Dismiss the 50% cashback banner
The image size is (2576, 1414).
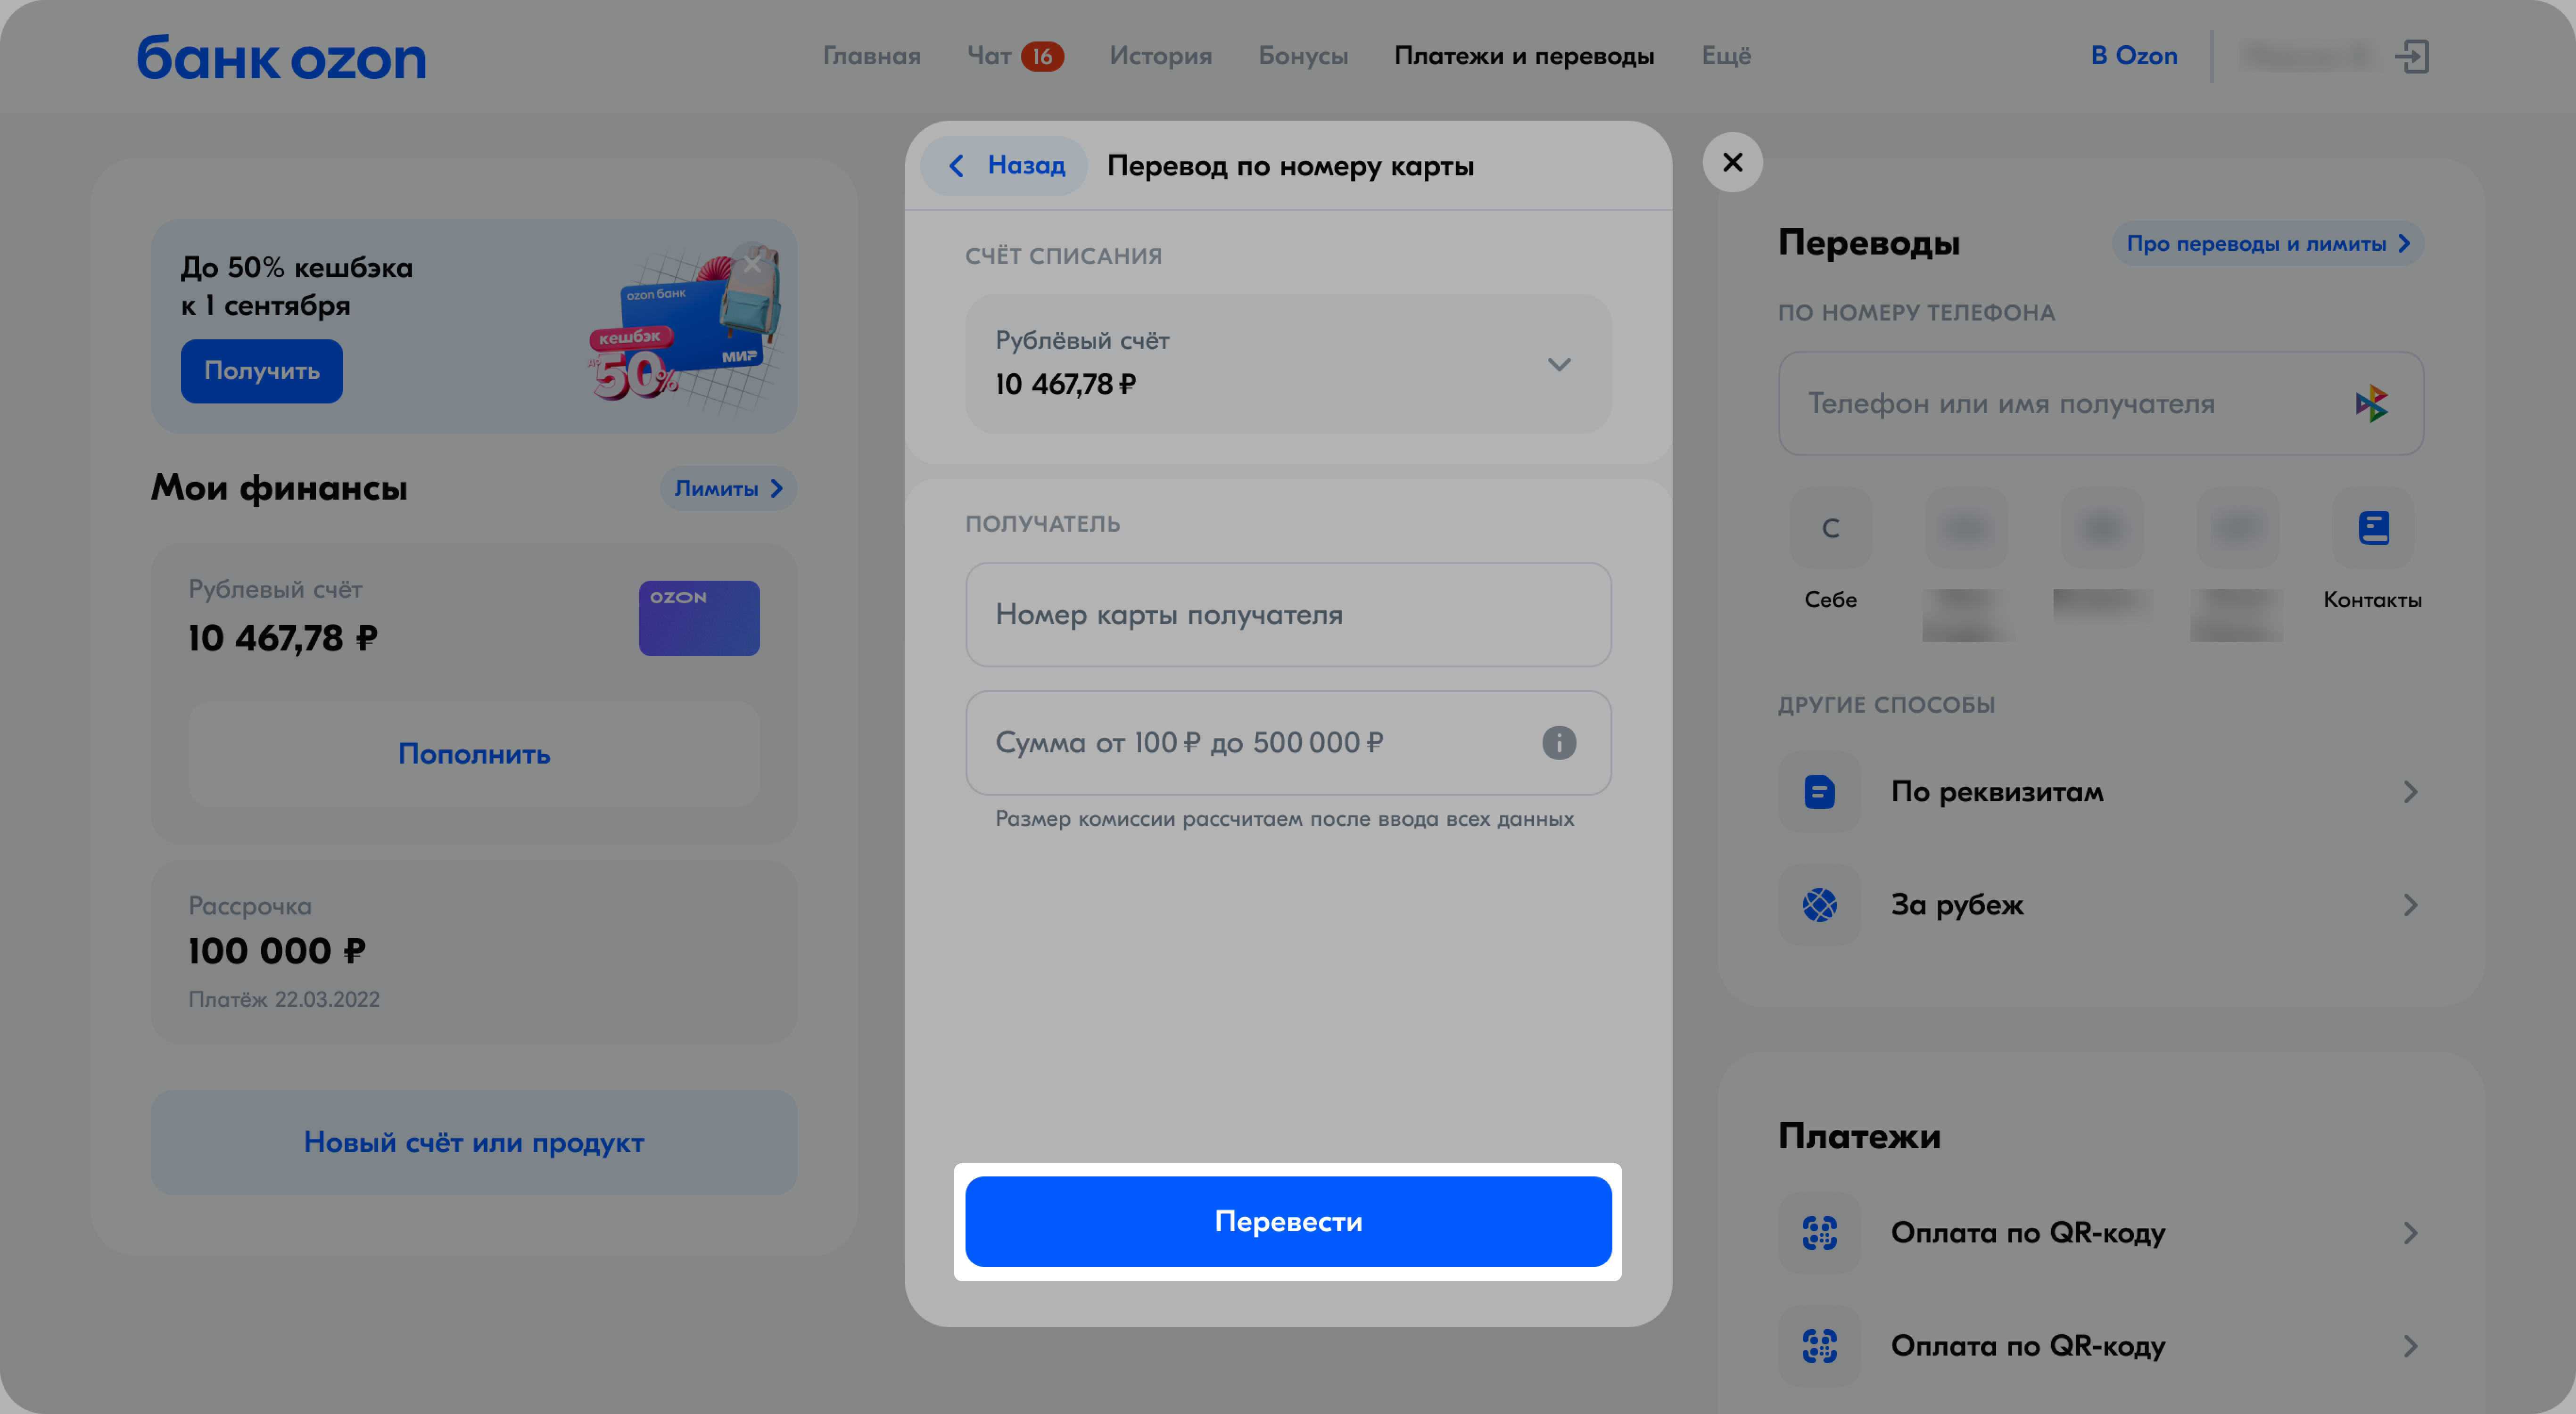[x=753, y=263]
